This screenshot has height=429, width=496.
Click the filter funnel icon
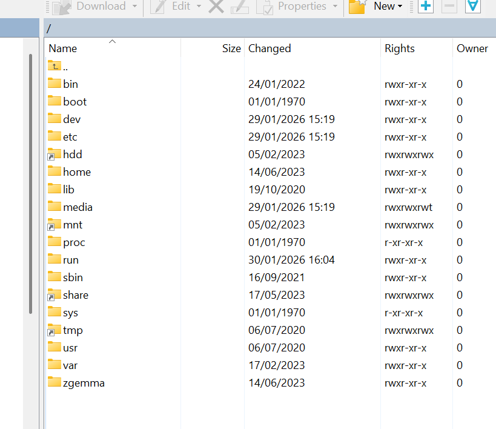[473, 6]
